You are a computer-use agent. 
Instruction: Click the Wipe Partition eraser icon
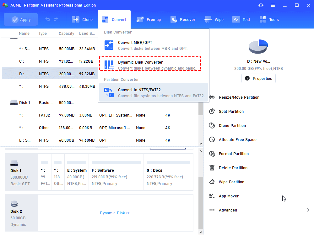212,182
